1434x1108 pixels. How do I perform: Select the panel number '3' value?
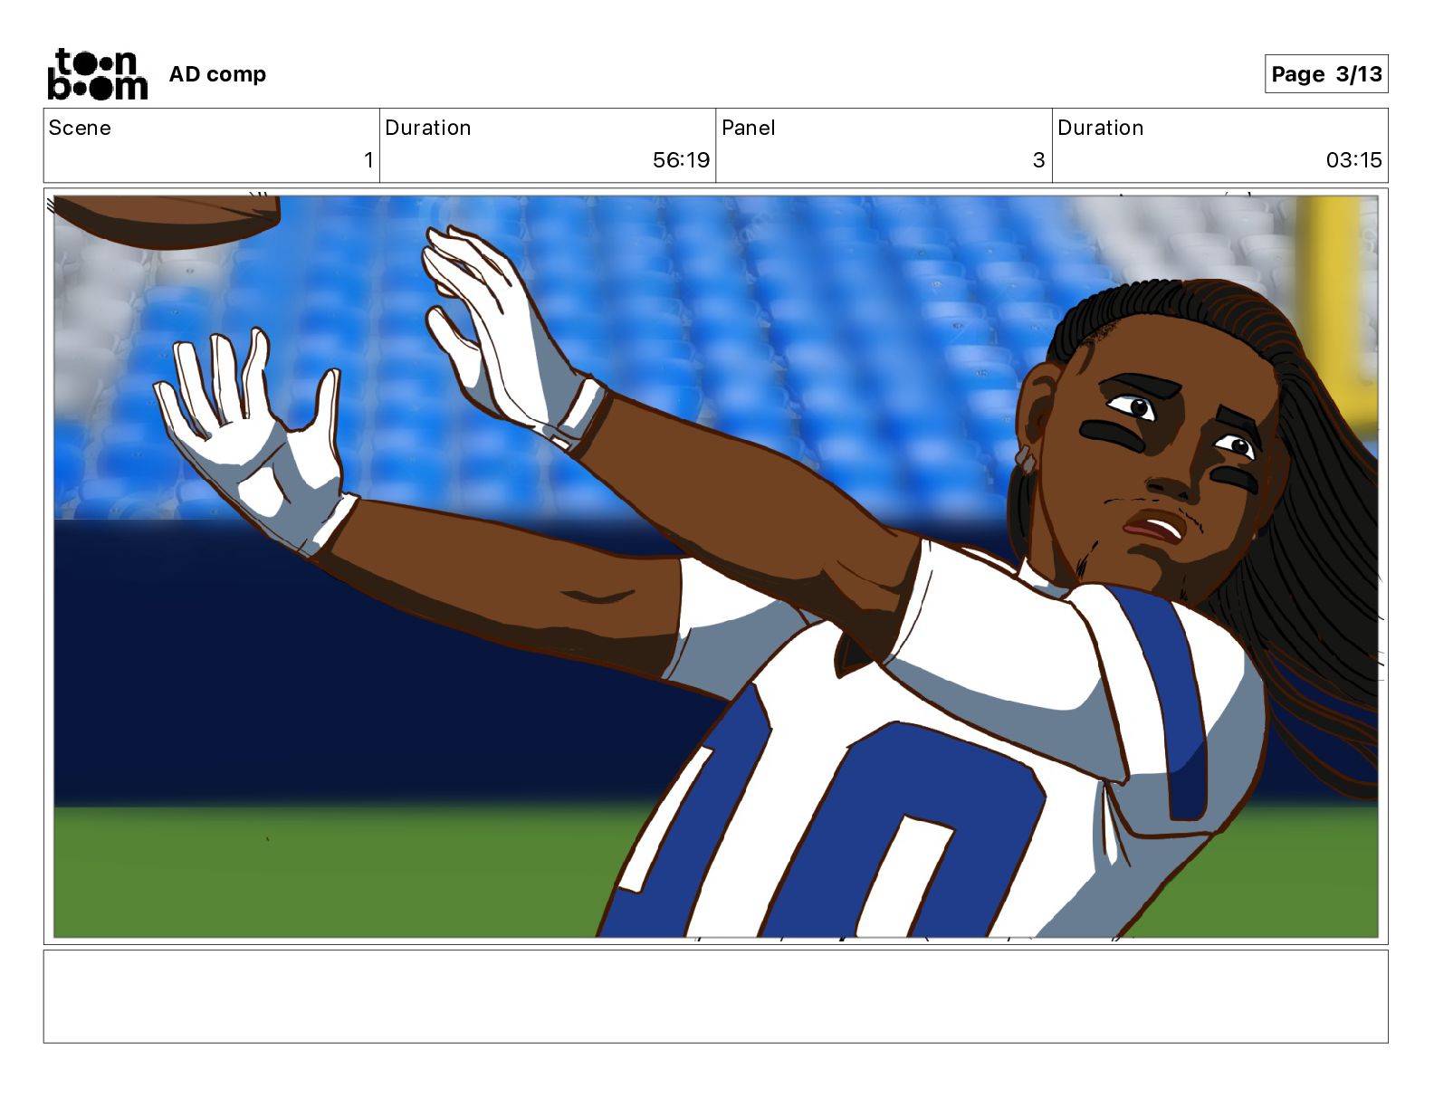click(x=1038, y=160)
